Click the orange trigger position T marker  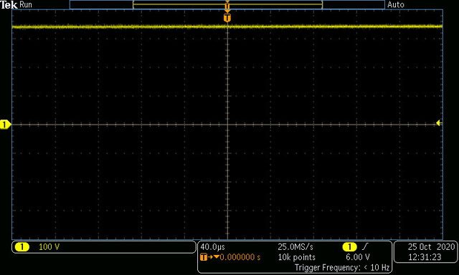(x=227, y=18)
